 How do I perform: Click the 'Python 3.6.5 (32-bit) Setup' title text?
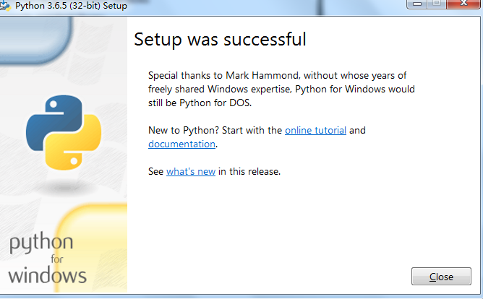pos(71,6)
